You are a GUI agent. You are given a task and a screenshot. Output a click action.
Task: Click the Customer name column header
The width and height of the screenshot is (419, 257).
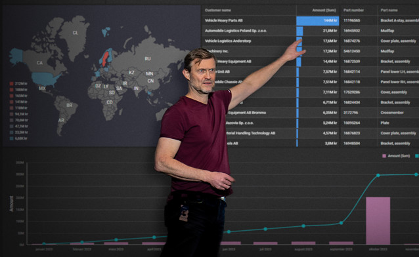(x=218, y=10)
